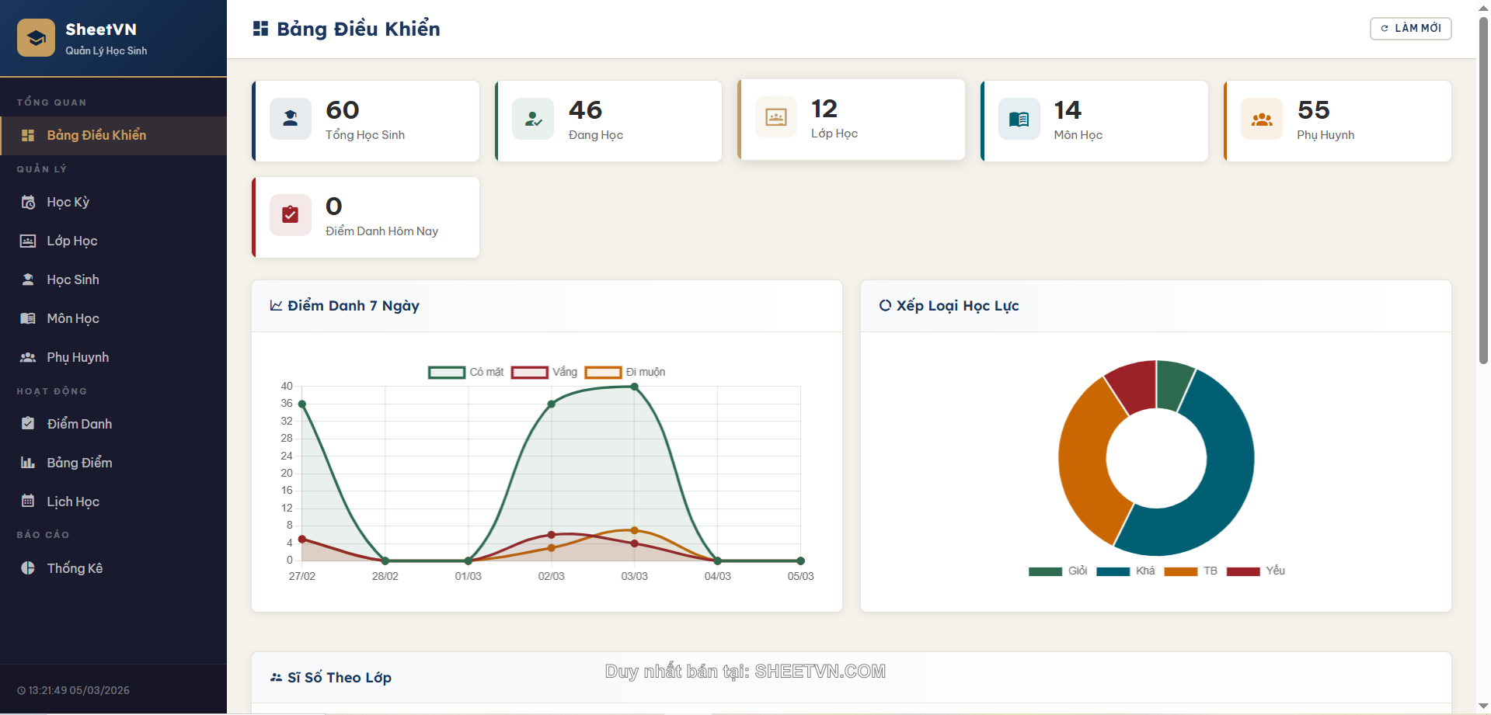The image size is (1491, 715).
Task: Click the orange TB legend color swatch
Action: point(1180,571)
